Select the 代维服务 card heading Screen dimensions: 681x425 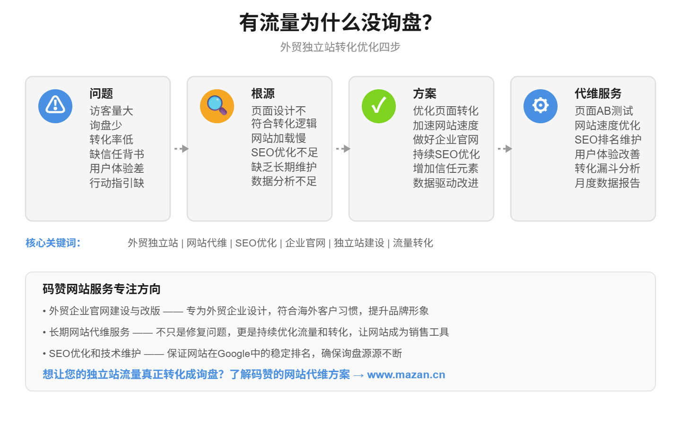point(598,93)
